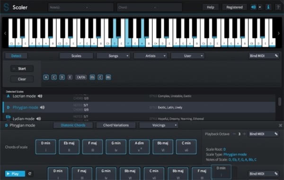Close the D Phrygian mode chord panel
The image size is (284, 180).
click(x=280, y=125)
